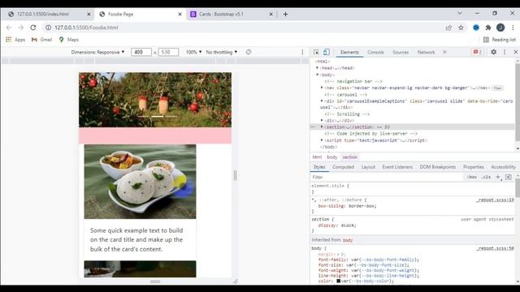The image size is (520, 292).
Task: Toggle the .cls class editor button
Action: [486, 177]
